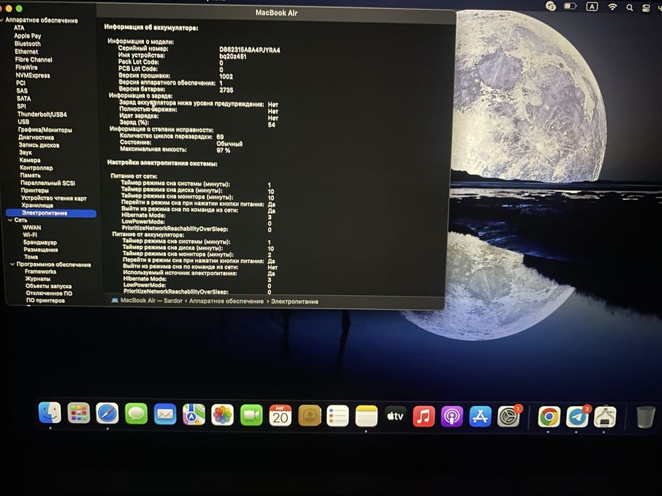This screenshot has height=496, width=662.
Task: Open App Store from the Dock
Action: coord(480,417)
